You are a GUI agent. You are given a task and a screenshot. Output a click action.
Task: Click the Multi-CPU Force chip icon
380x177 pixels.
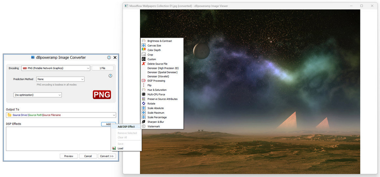(x=144, y=94)
